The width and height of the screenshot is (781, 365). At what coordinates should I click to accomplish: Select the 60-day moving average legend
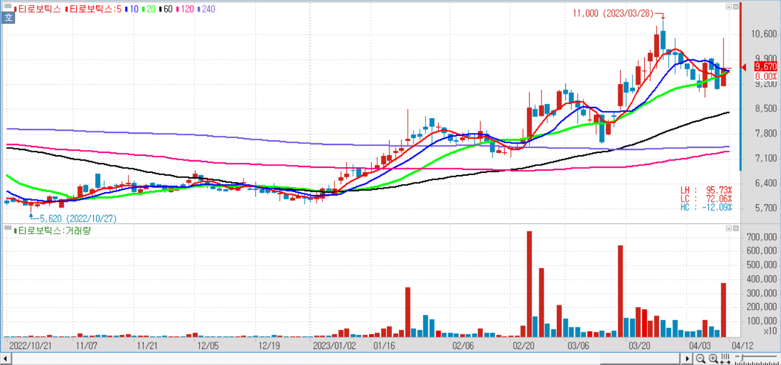(166, 9)
